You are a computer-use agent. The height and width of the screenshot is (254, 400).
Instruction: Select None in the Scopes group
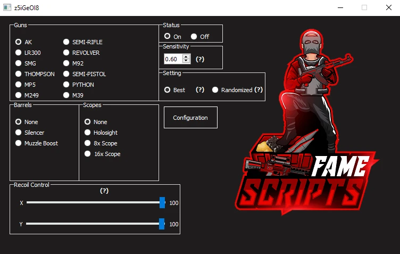[x=96, y=122]
